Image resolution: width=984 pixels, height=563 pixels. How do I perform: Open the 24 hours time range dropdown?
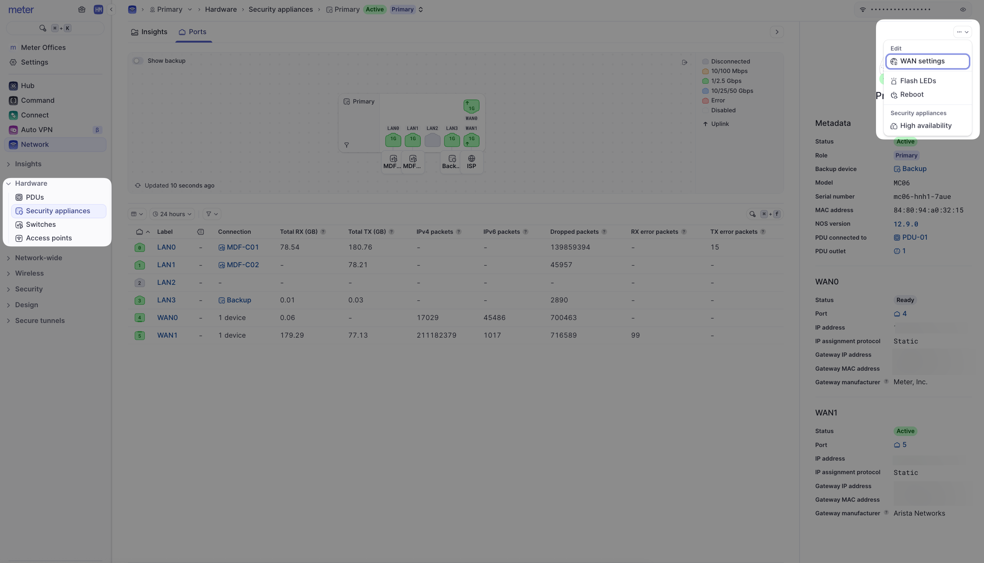pos(172,214)
